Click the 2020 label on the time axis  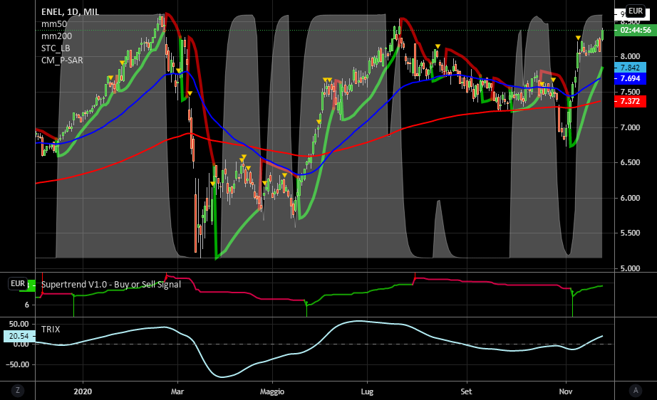83,391
